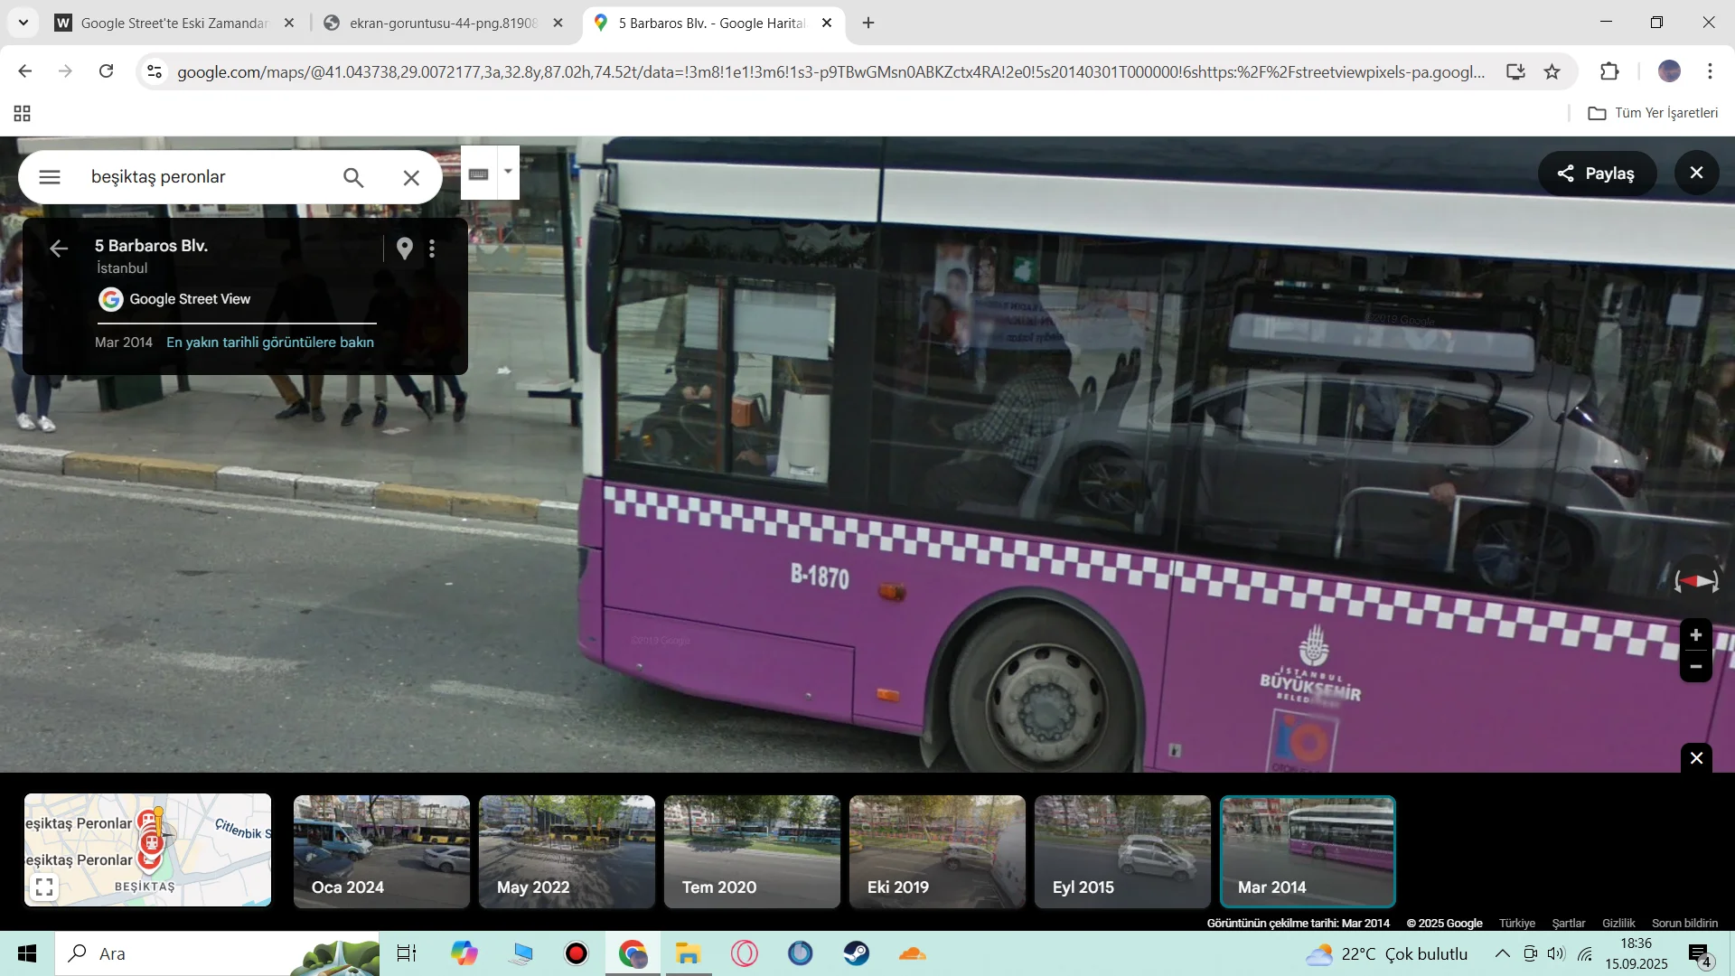Screen dimensions: 1735x976
Task: Zoom in with the plus button
Action: (1696, 635)
